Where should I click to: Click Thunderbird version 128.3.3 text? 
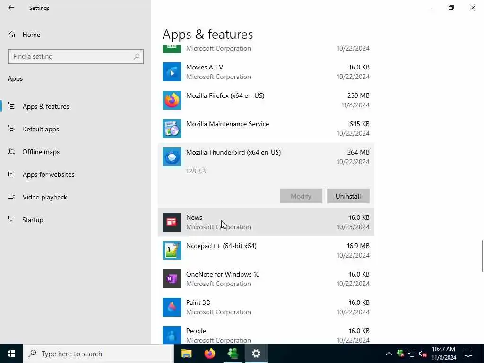[196, 171]
